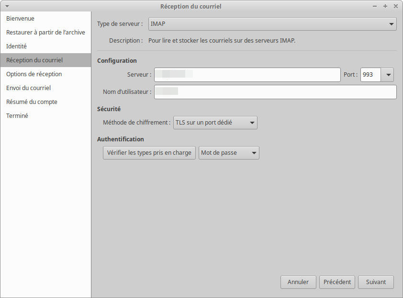The height and width of the screenshot is (298, 403).
Task: Minimize the Réception du courriel window
Action: (375, 6)
